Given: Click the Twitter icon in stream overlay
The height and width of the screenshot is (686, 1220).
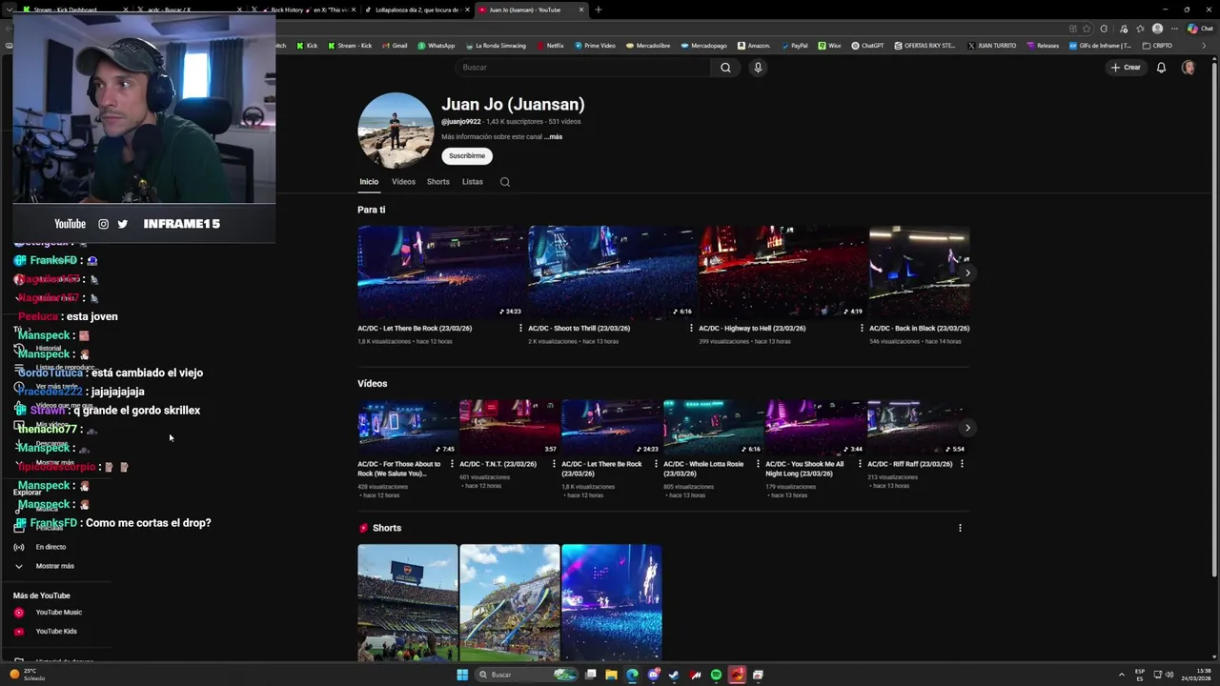Looking at the screenshot, I should point(122,224).
